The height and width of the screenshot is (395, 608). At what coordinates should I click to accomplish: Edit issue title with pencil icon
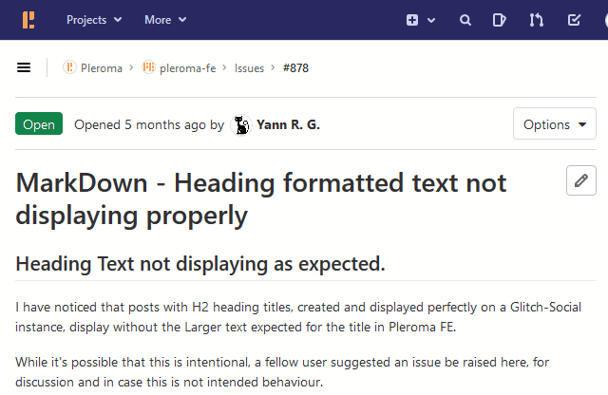(x=580, y=180)
